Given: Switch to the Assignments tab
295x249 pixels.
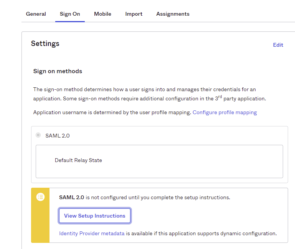Looking at the screenshot, I should [x=173, y=14].
